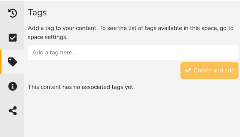Switch to the share tab in sidebar
This screenshot has width=240, height=137.
(x=12, y=111)
